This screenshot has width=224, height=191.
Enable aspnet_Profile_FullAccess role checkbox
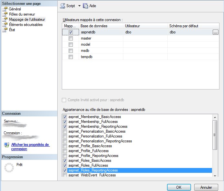pos(65,151)
